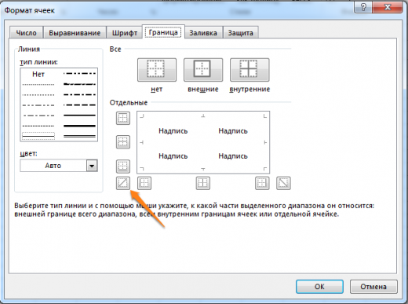Apply the 'внешние' outline border preset
The height and width of the screenshot is (304, 408).
pyautogui.click(x=203, y=70)
